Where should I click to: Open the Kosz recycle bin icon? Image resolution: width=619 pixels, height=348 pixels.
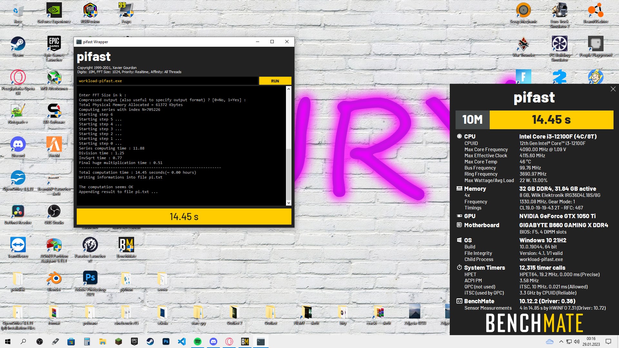click(x=18, y=14)
